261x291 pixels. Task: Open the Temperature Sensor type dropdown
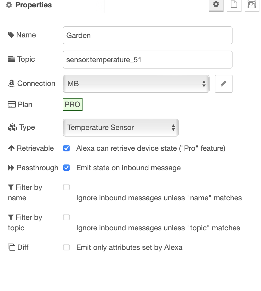(x=120, y=127)
